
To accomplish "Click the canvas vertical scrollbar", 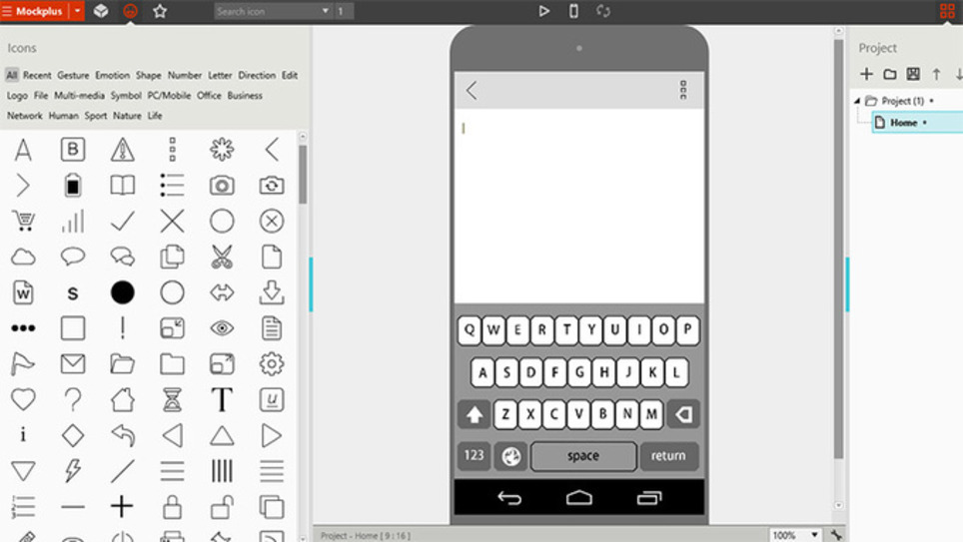I will click(838, 250).
